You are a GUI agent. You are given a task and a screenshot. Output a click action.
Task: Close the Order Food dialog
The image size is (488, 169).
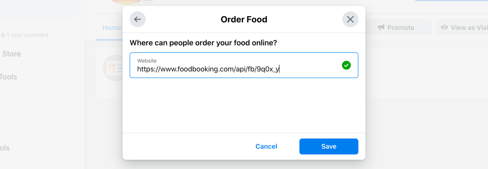click(x=350, y=19)
